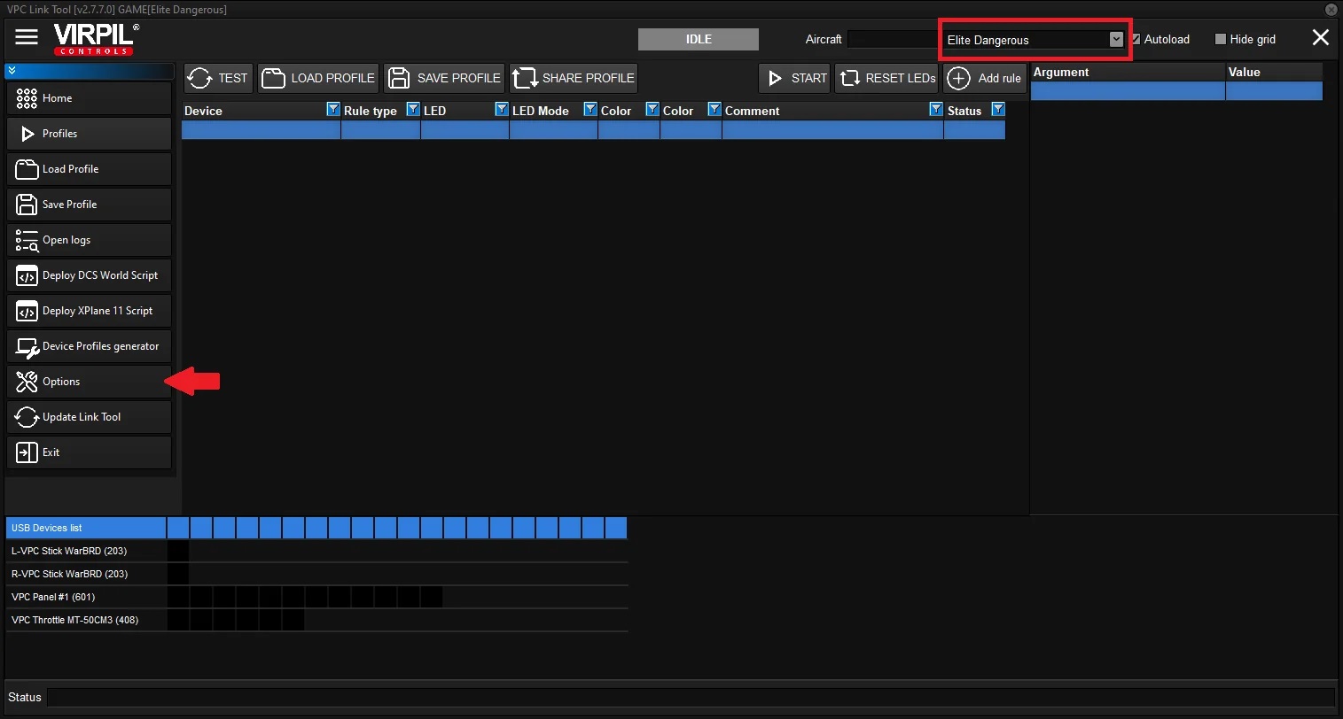Click the LED Mode column header label

[541, 111]
